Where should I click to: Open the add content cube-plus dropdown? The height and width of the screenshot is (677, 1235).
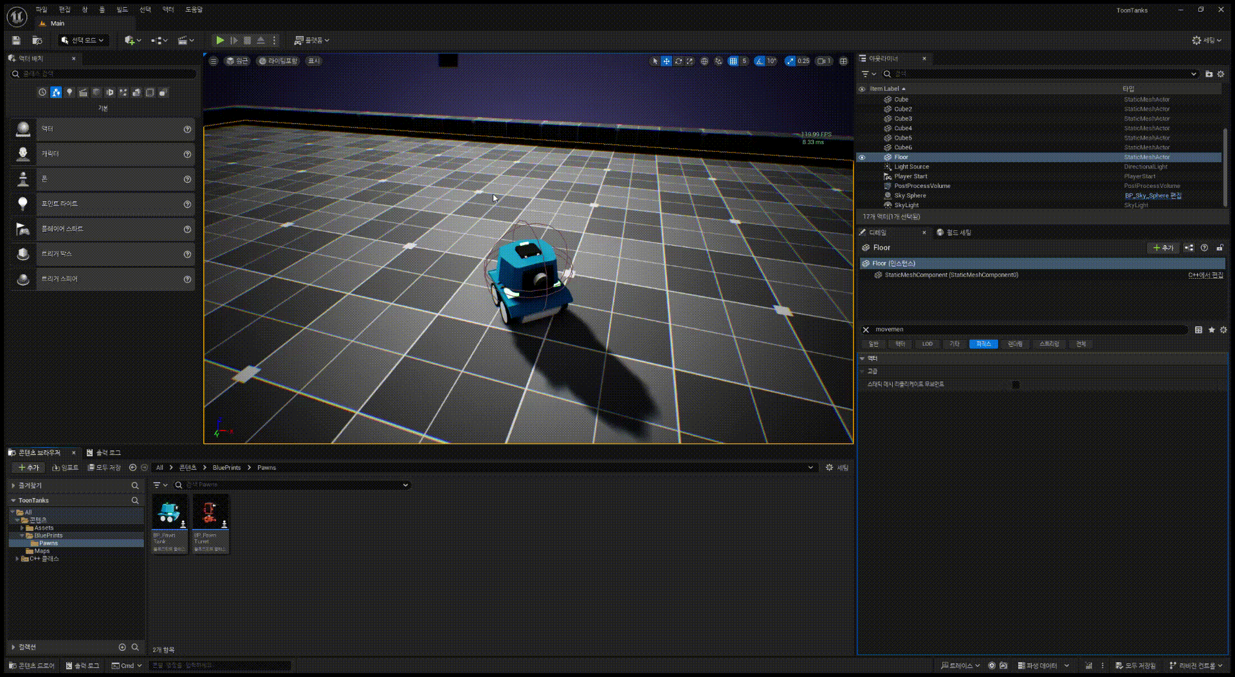(133, 40)
